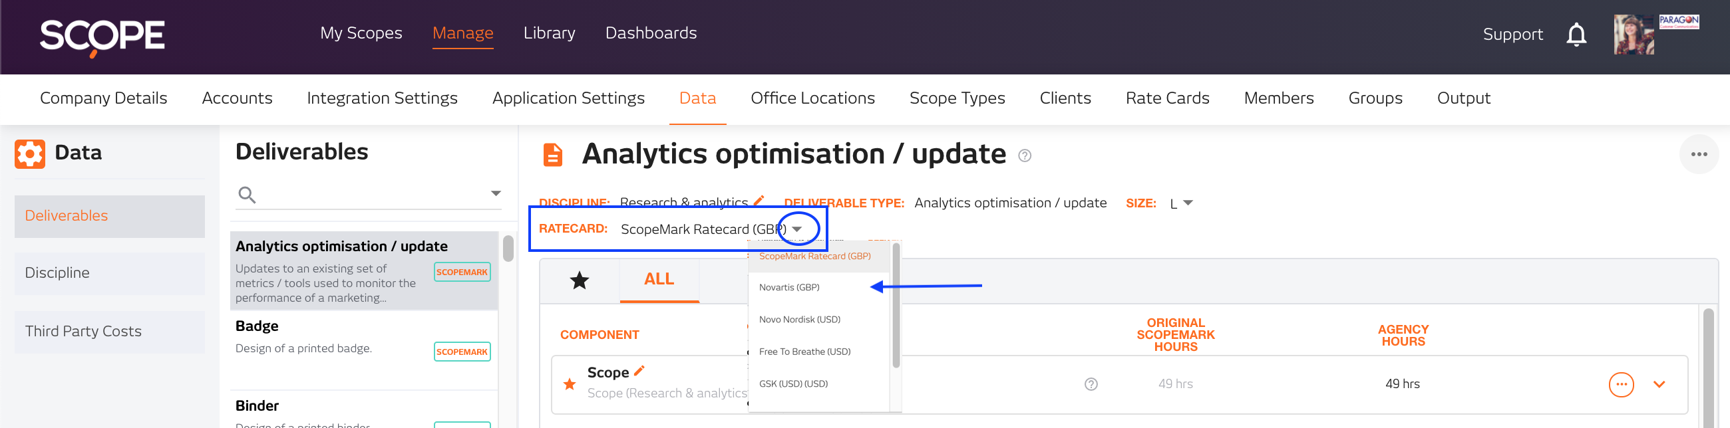Click the COMPONENT column header
The image size is (1730, 428).
pyautogui.click(x=599, y=335)
